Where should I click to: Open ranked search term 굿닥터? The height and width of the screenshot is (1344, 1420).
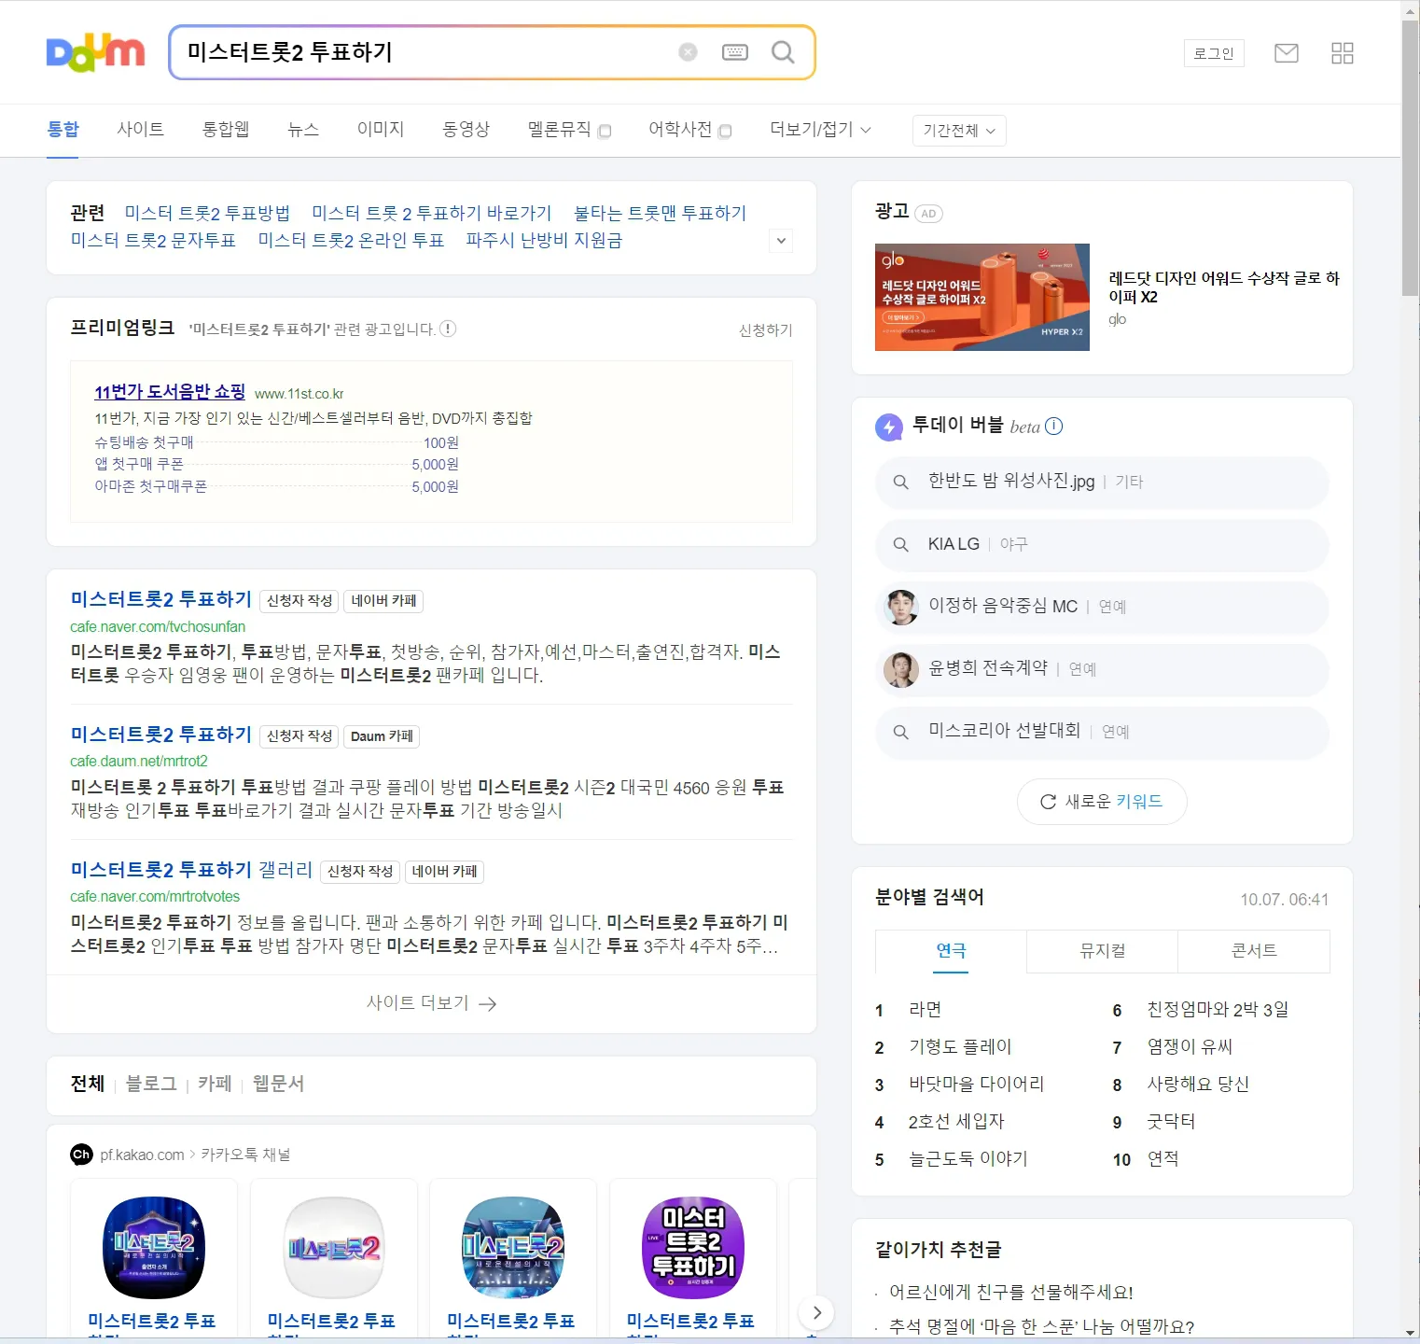1171,1121
